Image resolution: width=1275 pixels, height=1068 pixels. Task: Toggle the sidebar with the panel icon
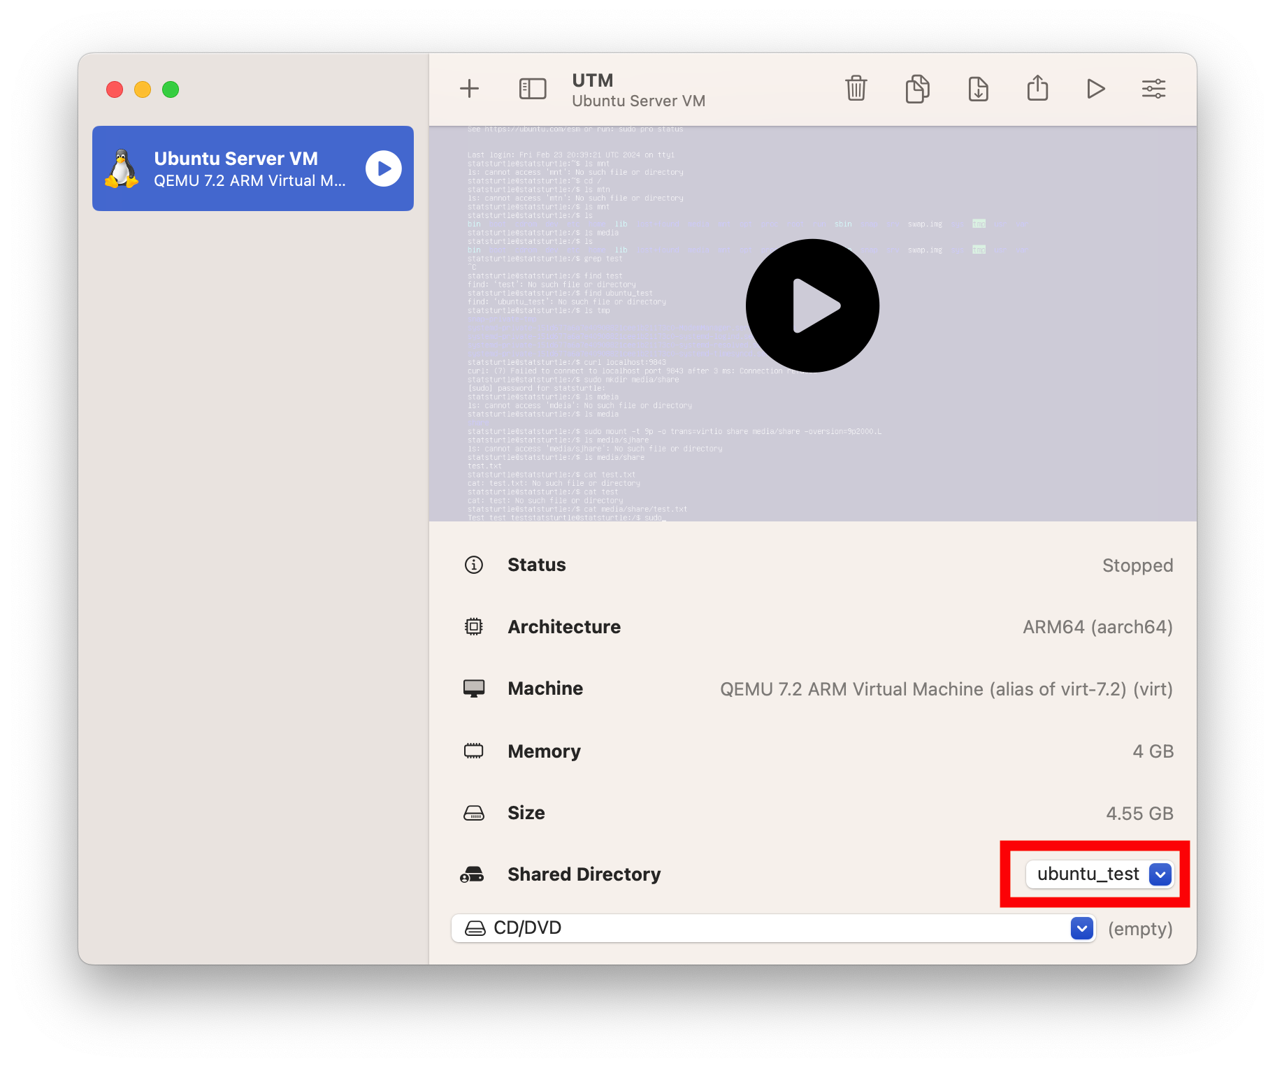click(533, 89)
